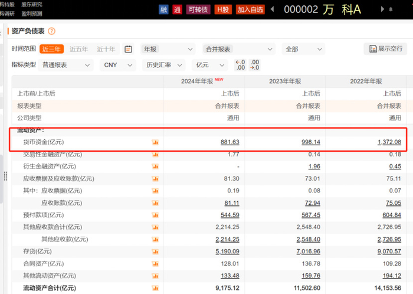Select 近十年 time range
The height and width of the screenshot is (294, 413).
click(106, 49)
